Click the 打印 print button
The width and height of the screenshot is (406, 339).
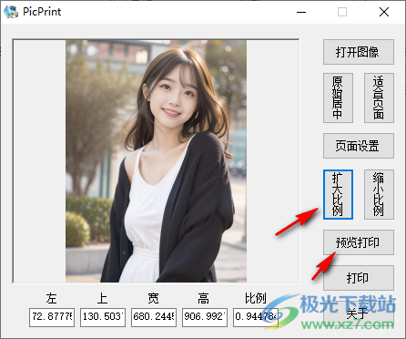359,278
